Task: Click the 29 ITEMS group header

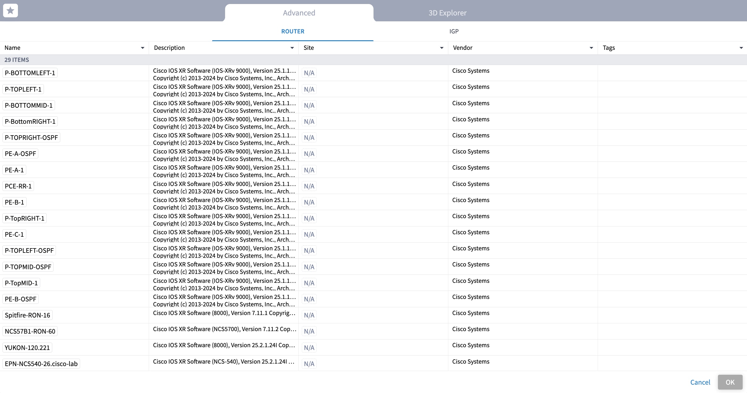Action: pyautogui.click(x=373, y=60)
